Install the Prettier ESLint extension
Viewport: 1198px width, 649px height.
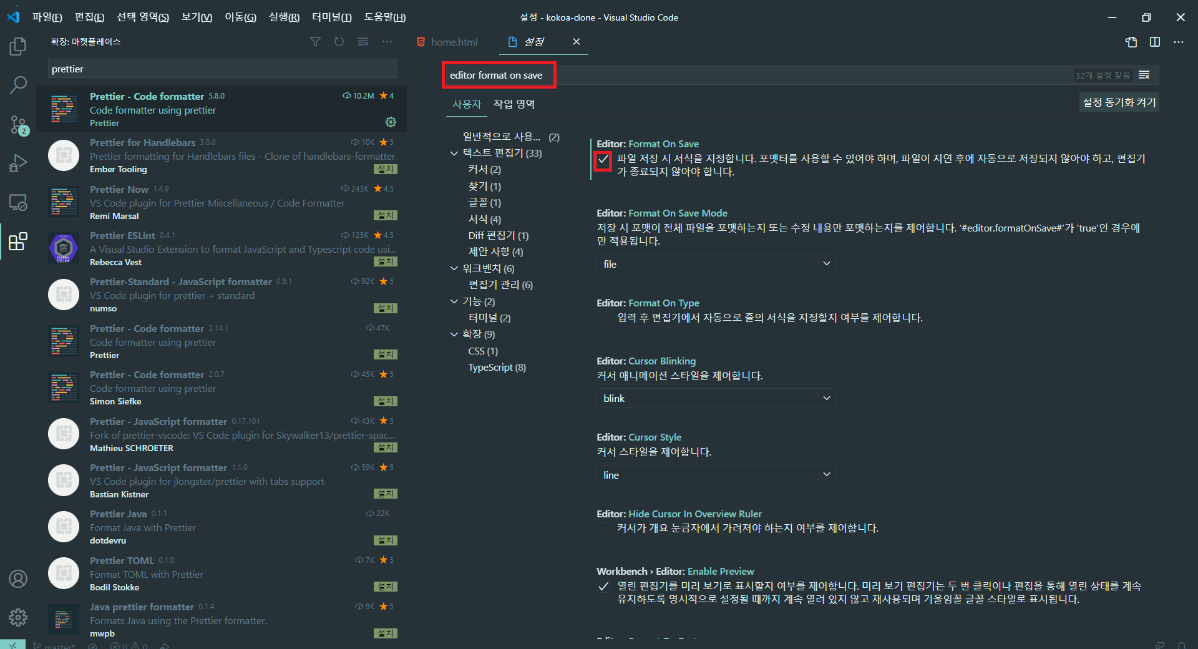(386, 261)
